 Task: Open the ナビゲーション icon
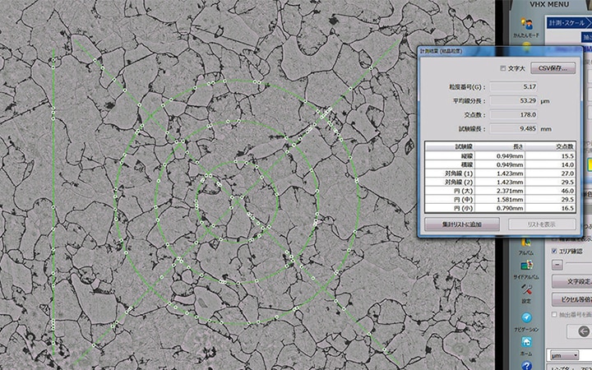pos(525,317)
